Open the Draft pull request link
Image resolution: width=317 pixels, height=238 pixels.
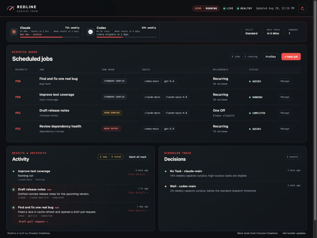(x=33, y=222)
